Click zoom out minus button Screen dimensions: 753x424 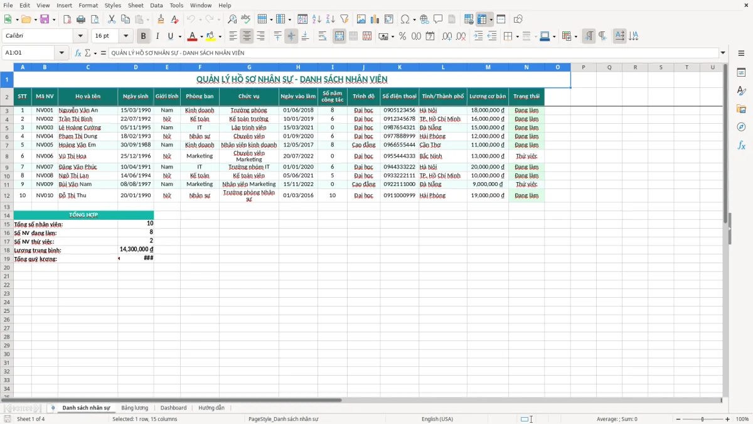[x=677, y=419]
